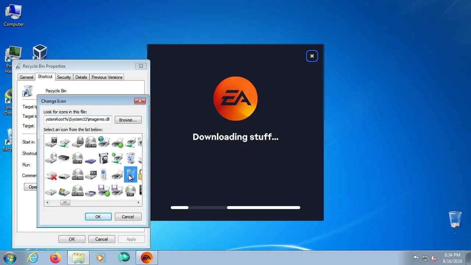The width and height of the screenshot is (471, 265).
Task: Choose the mobile phone icon
Action: [104, 175]
